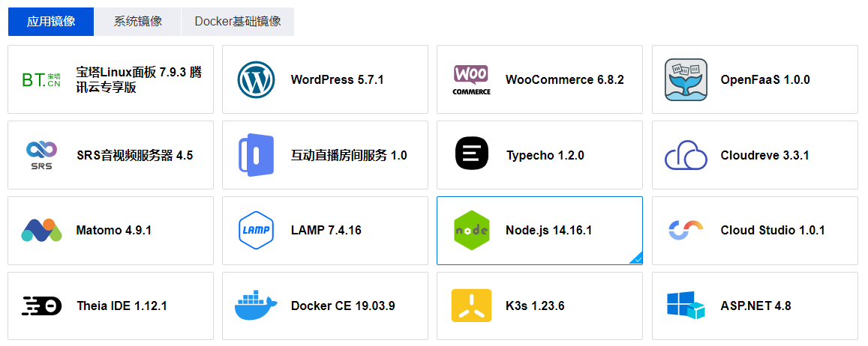Image resolution: width=868 pixels, height=346 pixels.
Task: Click the Matomo colorful logo icon
Action: coord(41,230)
